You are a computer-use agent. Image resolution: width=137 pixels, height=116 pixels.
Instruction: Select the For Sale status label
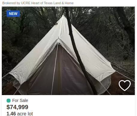tap(20, 100)
